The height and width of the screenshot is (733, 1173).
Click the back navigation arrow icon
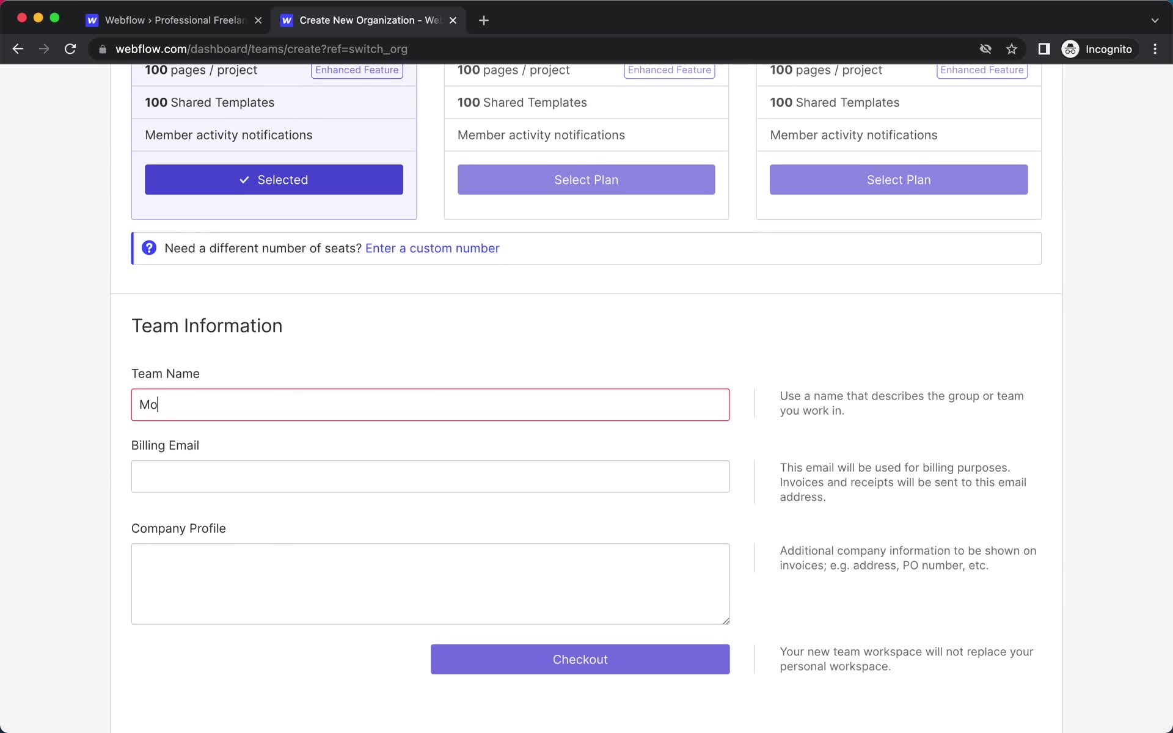click(x=18, y=49)
